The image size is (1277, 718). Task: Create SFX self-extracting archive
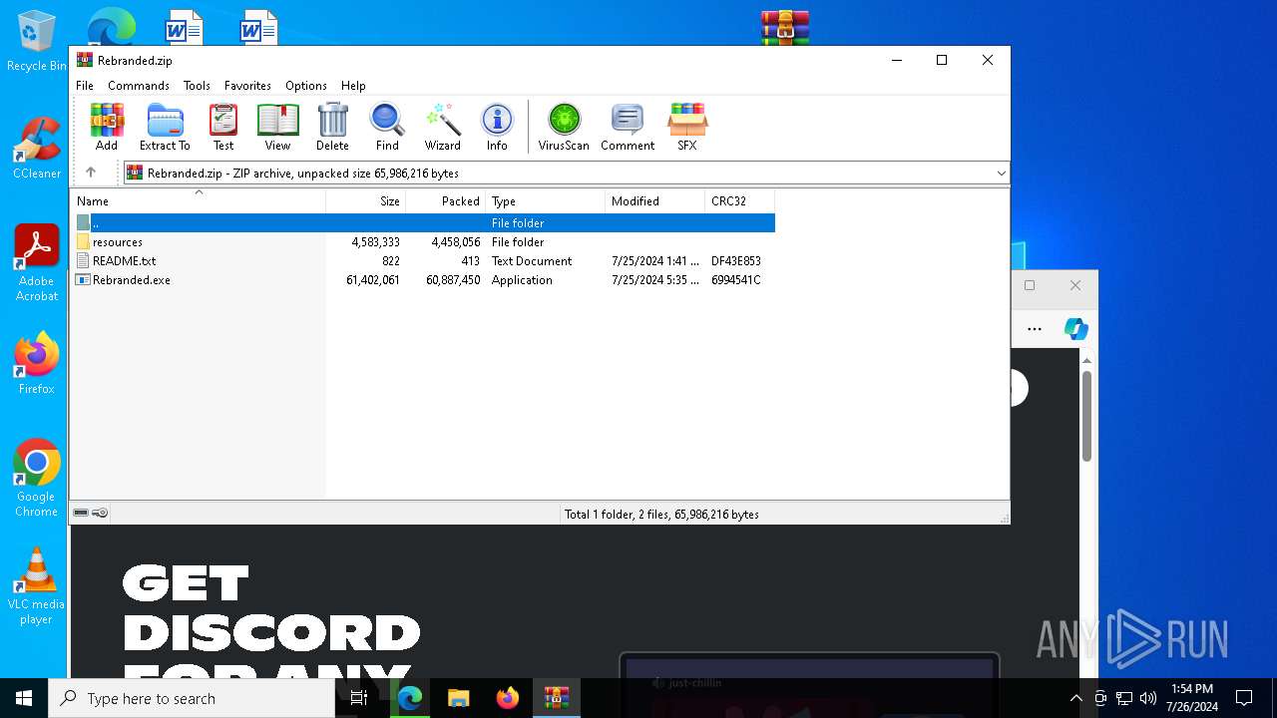(x=687, y=127)
